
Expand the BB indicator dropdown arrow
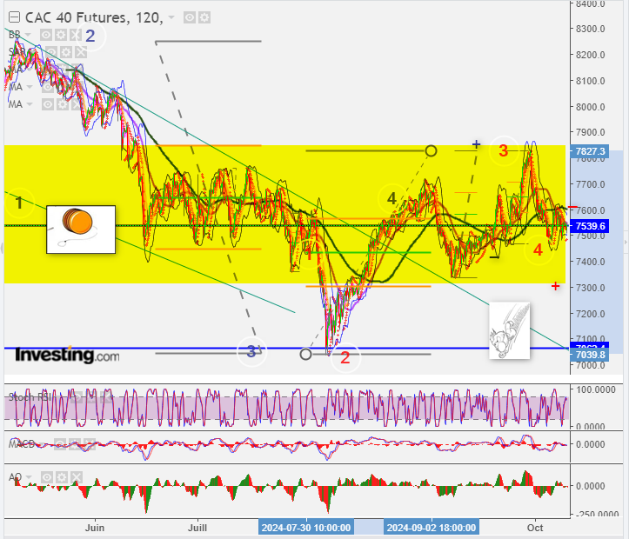pos(28,35)
